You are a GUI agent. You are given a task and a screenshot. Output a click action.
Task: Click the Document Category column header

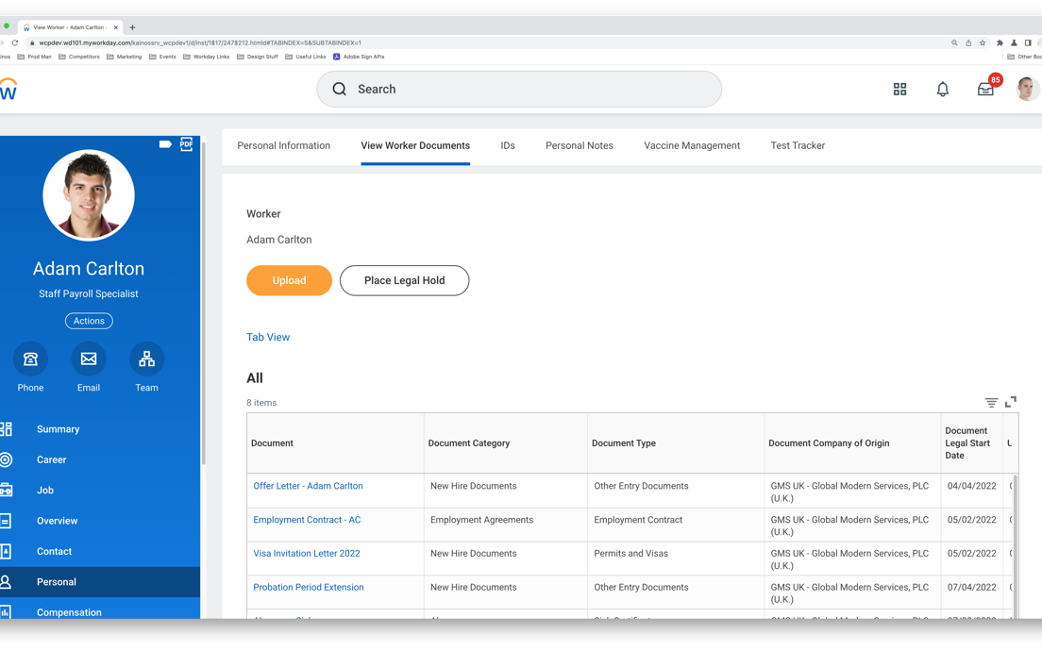point(469,443)
